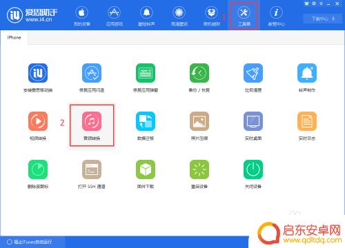Launch the 安装爱思移动端 install mobile client tool
Viewport: 345px width, 248px height.
[38, 78]
